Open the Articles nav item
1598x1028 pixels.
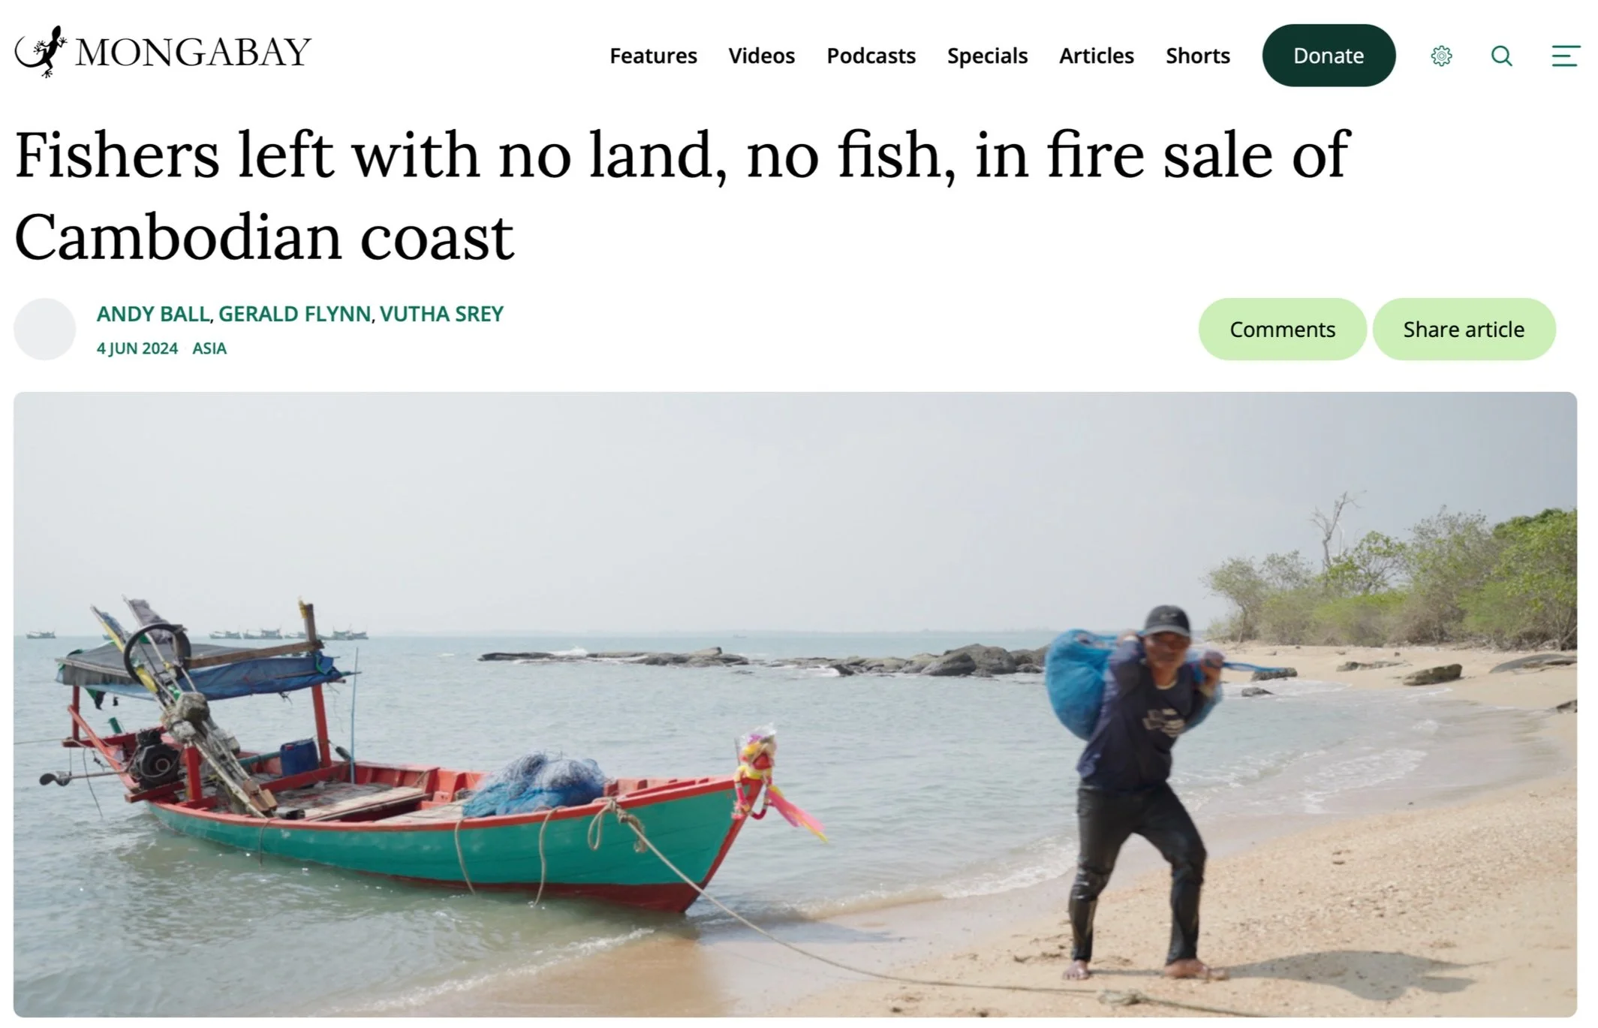[1096, 56]
